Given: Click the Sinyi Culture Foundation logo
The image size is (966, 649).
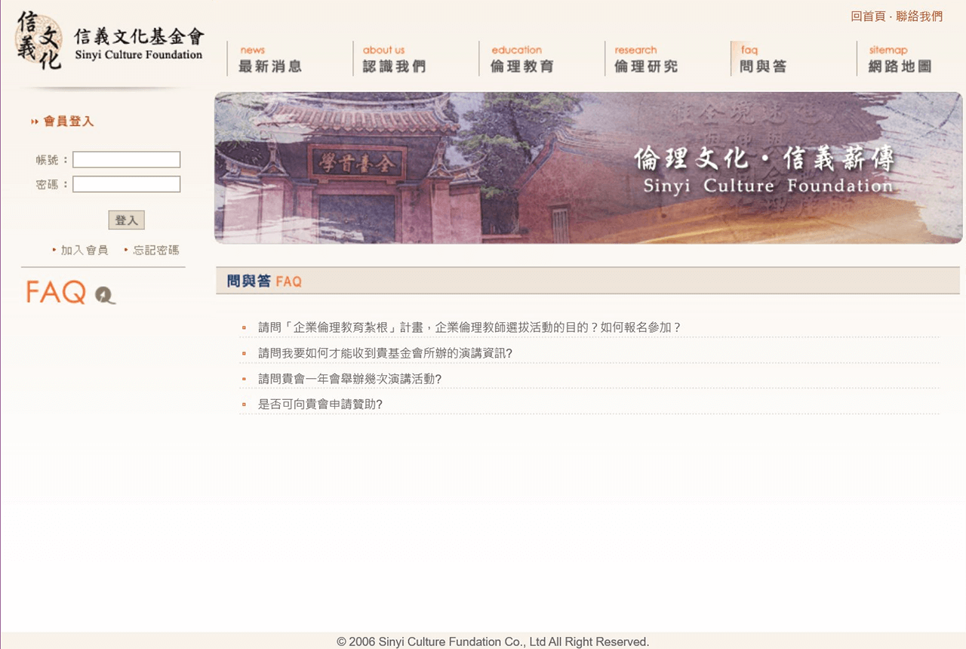Looking at the screenshot, I should (110, 40).
